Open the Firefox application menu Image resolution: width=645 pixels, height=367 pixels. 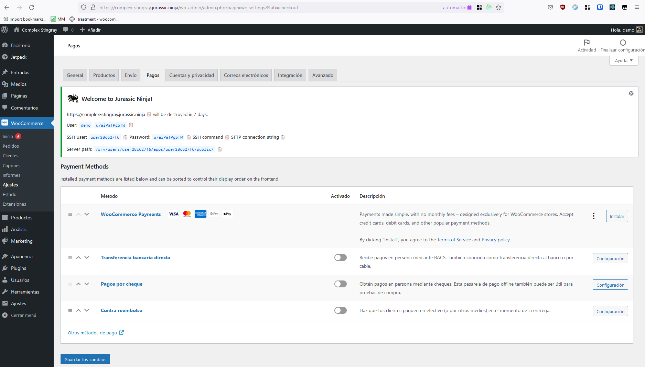[637, 7]
